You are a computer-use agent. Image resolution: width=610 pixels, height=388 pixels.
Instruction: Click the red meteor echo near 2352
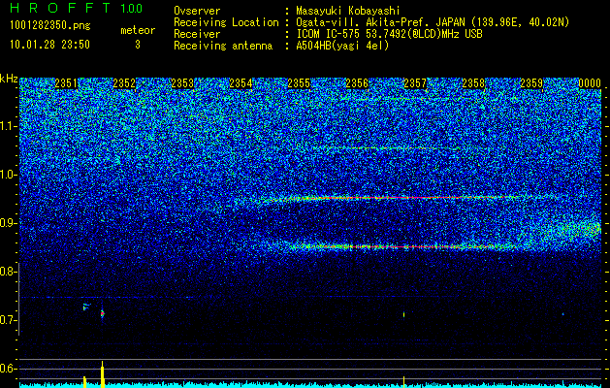coord(103,313)
